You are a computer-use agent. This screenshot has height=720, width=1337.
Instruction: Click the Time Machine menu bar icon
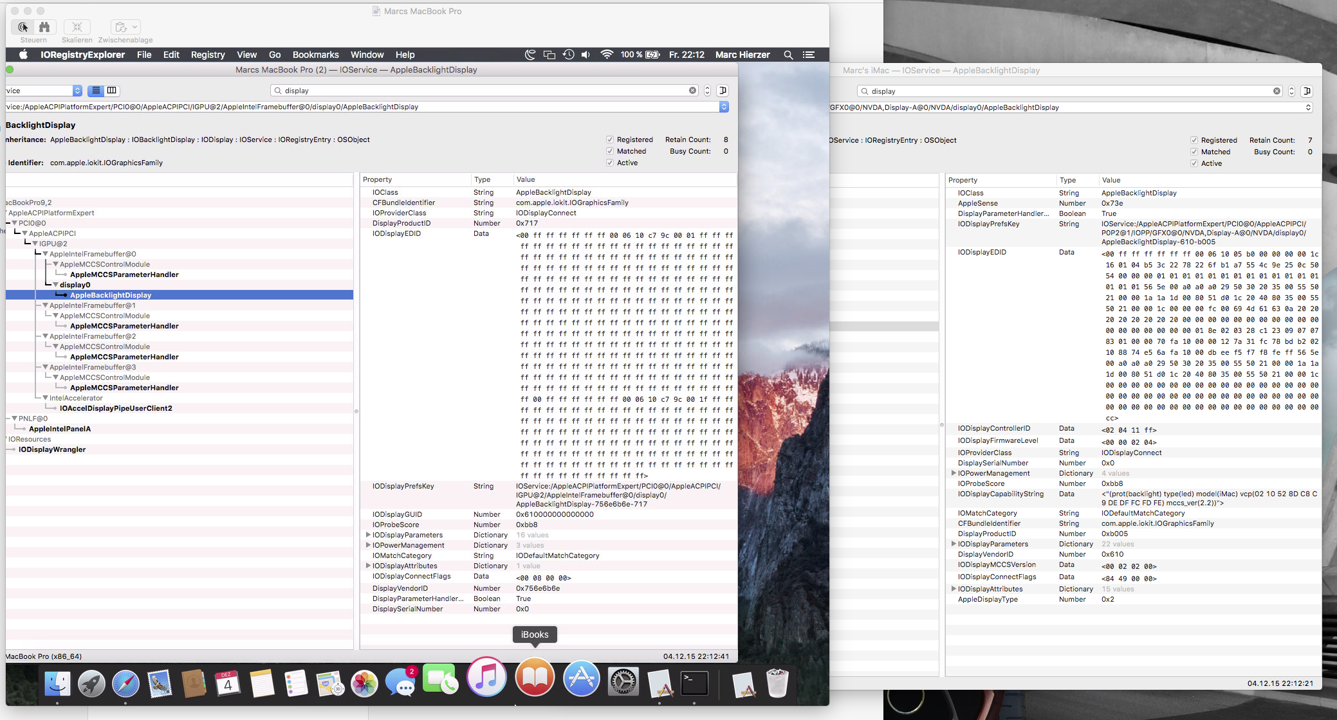568,55
